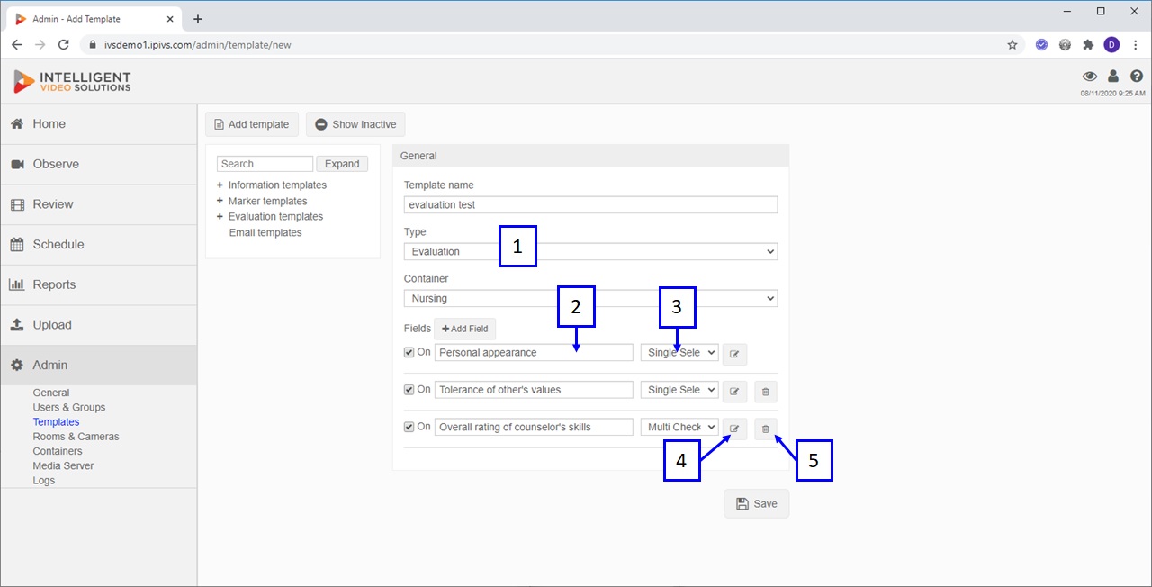Screen dimensions: 1152x587
Task: Go forward using browser forward arrow
Action: (x=40, y=44)
